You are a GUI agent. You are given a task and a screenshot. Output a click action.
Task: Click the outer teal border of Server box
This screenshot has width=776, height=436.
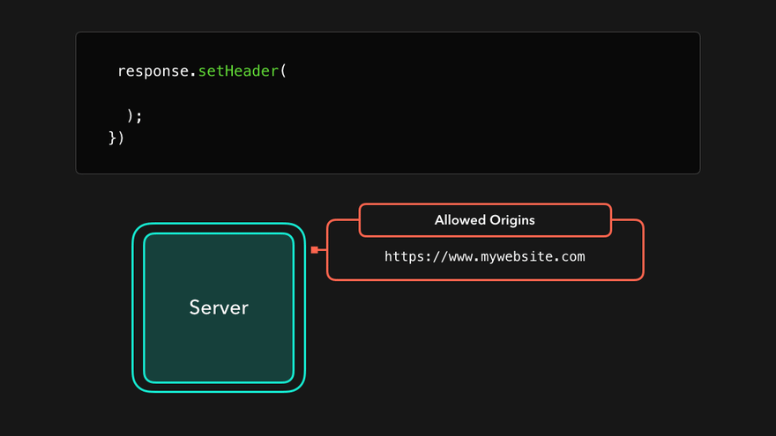[x=133, y=307]
